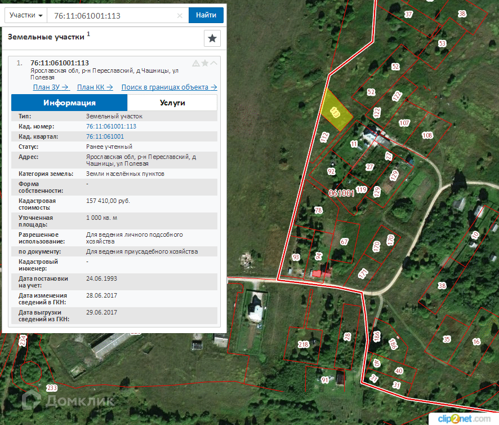The width and height of the screenshot is (499, 425).
Task: Click the area value 1 000 кв. м
Action: coord(101,218)
